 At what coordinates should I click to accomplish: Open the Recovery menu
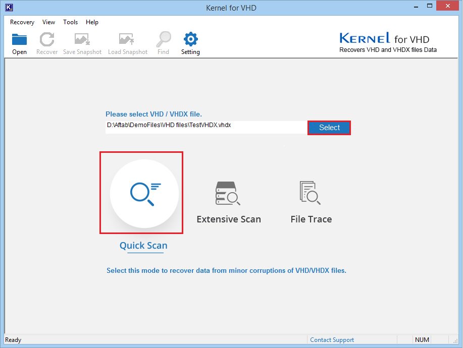[x=22, y=22]
